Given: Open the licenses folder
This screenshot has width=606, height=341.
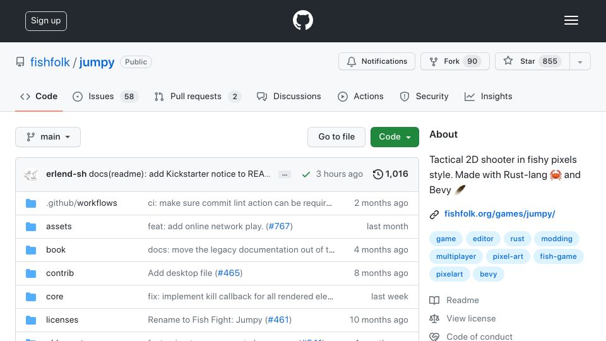Looking at the screenshot, I should 62,320.
